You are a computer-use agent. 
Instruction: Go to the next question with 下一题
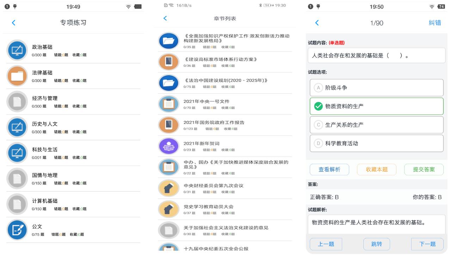click(x=427, y=244)
